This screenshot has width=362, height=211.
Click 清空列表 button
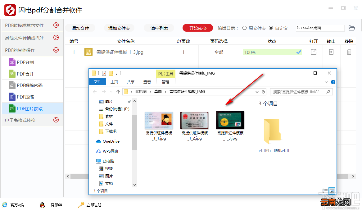tap(159, 28)
